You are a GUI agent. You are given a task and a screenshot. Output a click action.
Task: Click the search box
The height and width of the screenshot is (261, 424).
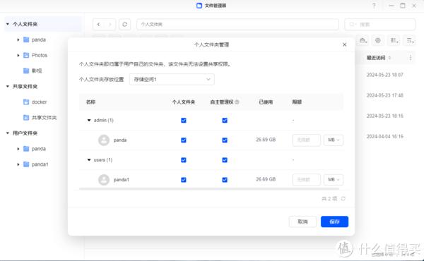point(380,24)
